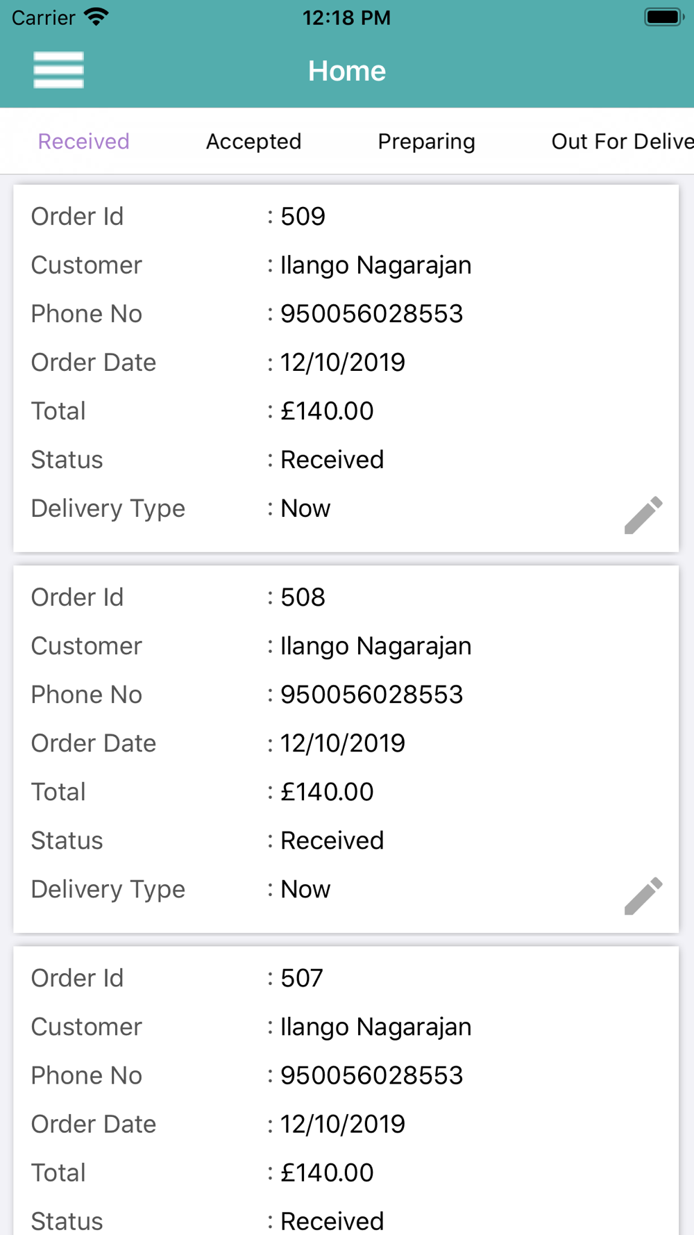The width and height of the screenshot is (694, 1235).
Task: Open the hamburger menu icon
Action: [58, 70]
